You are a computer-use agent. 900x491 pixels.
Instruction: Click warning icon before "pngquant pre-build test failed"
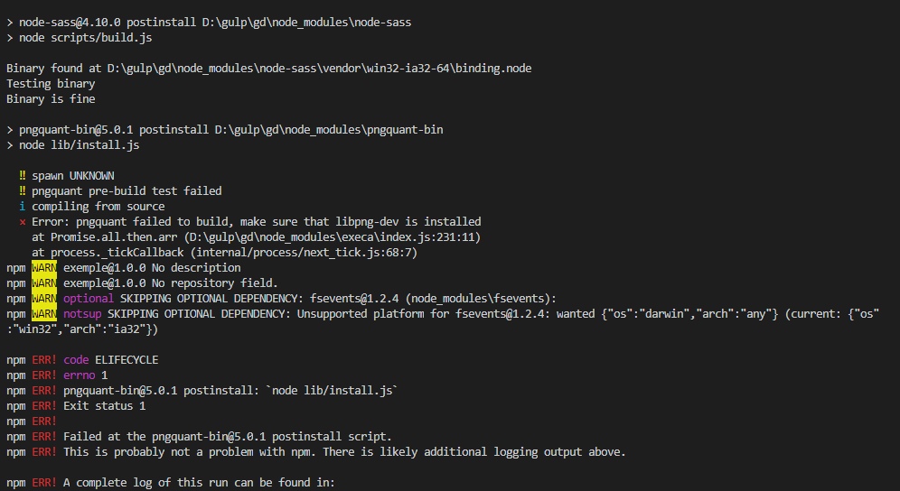point(23,190)
